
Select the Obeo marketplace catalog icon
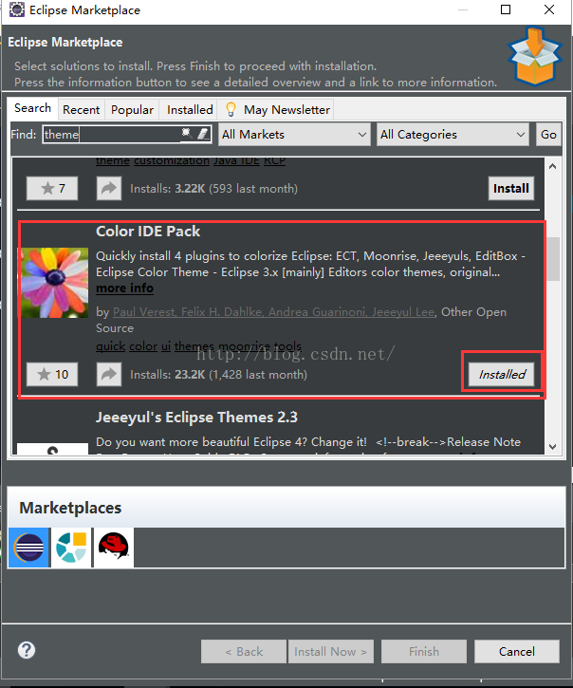(x=71, y=548)
